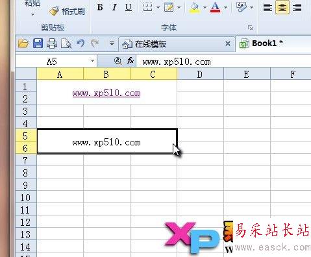Open print preview icon

[66, 43]
